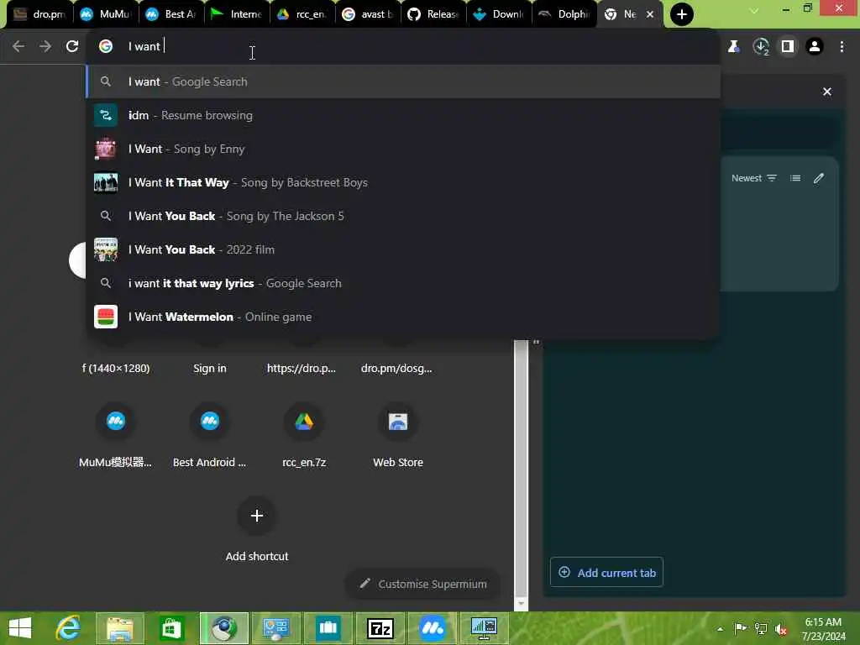Switch to the dro.pm tab
The width and height of the screenshot is (860, 645).
[x=39, y=14]
